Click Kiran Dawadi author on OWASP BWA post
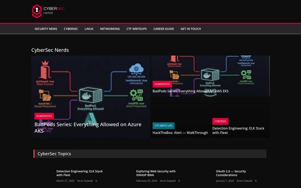 (x=168, y=181)
